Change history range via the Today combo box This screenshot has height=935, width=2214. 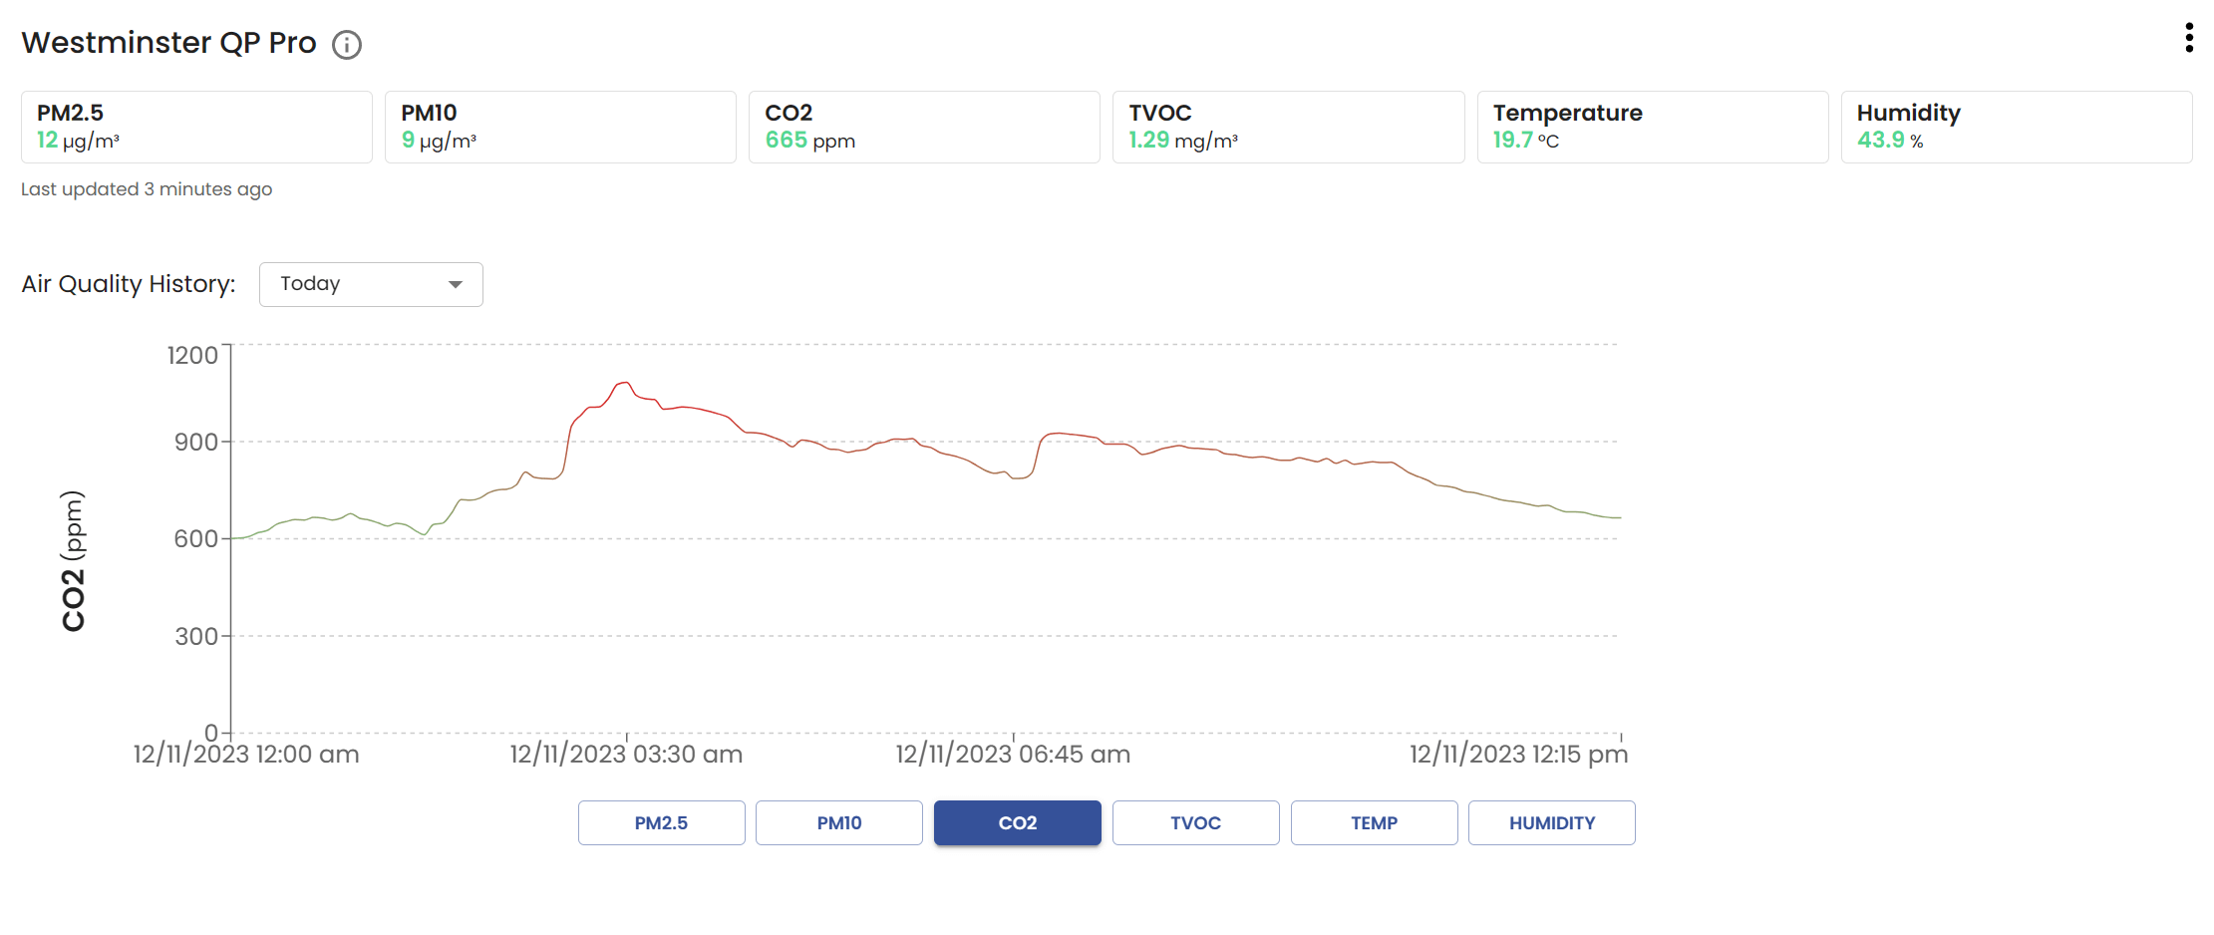pyautogui.click(x=370, y=283)
